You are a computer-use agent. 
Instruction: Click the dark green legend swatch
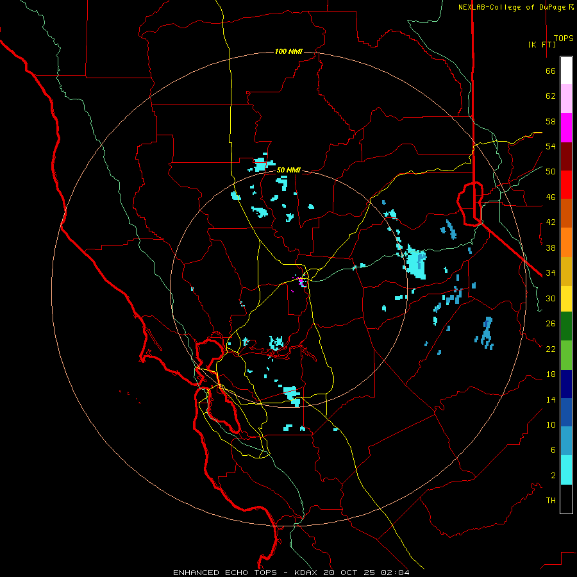[x=566, y=326]
